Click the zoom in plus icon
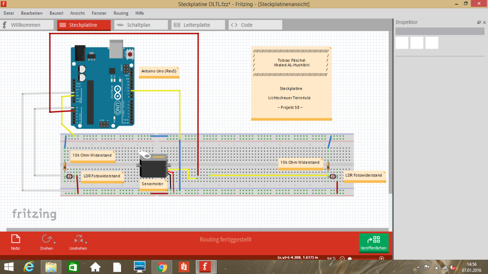This screenshot has height=274, width=488. [381, 259]
